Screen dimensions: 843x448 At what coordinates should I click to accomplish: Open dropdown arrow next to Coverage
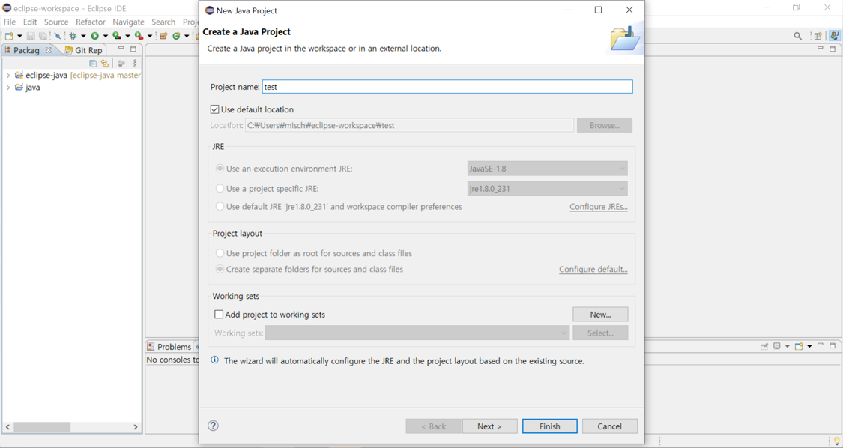[x=127, y=36]
